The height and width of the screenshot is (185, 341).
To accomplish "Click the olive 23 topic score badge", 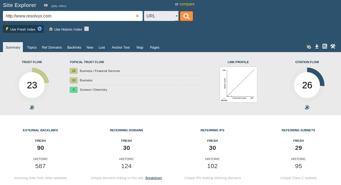I will click(x=74, y=71).
